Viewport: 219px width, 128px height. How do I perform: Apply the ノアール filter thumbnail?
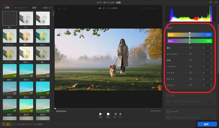pyautogui.click(x=43, y=18)
